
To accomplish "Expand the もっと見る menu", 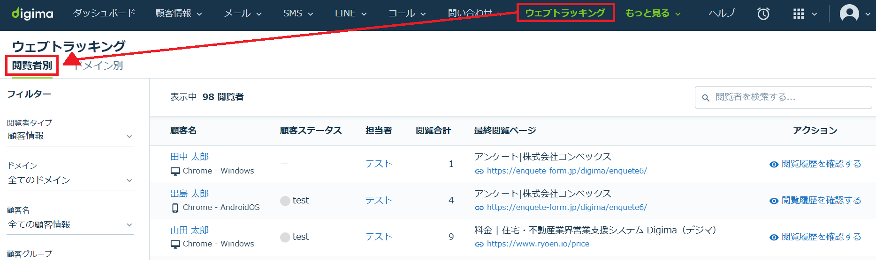I will coord(653,13).
